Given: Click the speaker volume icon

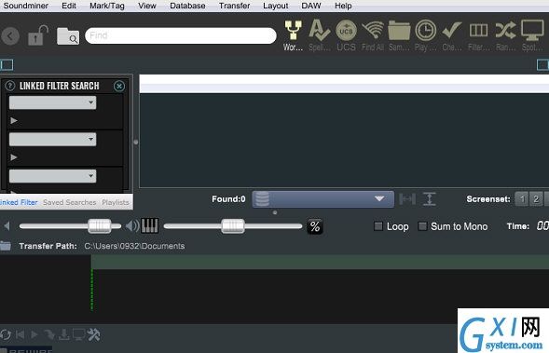Looking at the screenshot, I should (132, 226).
